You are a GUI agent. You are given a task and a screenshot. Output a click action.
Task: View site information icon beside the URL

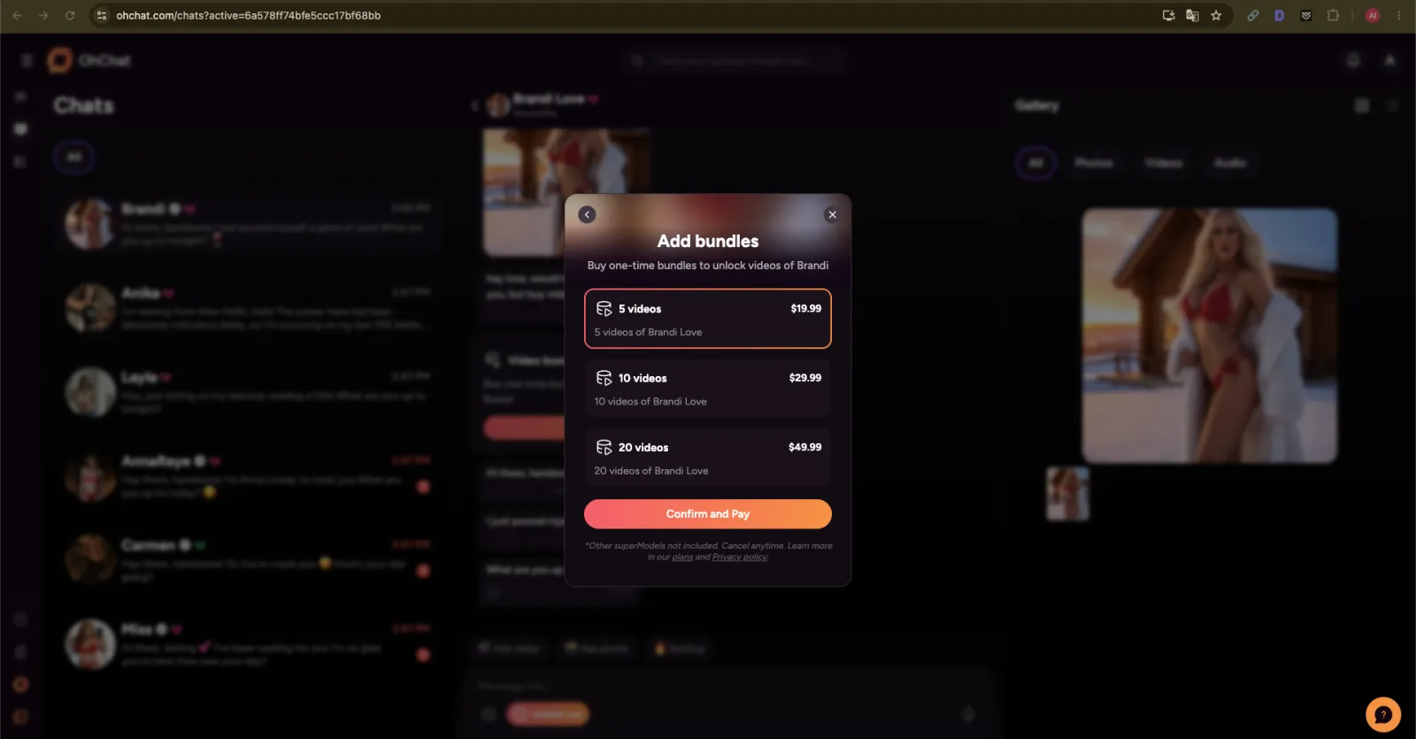[102, 15]
